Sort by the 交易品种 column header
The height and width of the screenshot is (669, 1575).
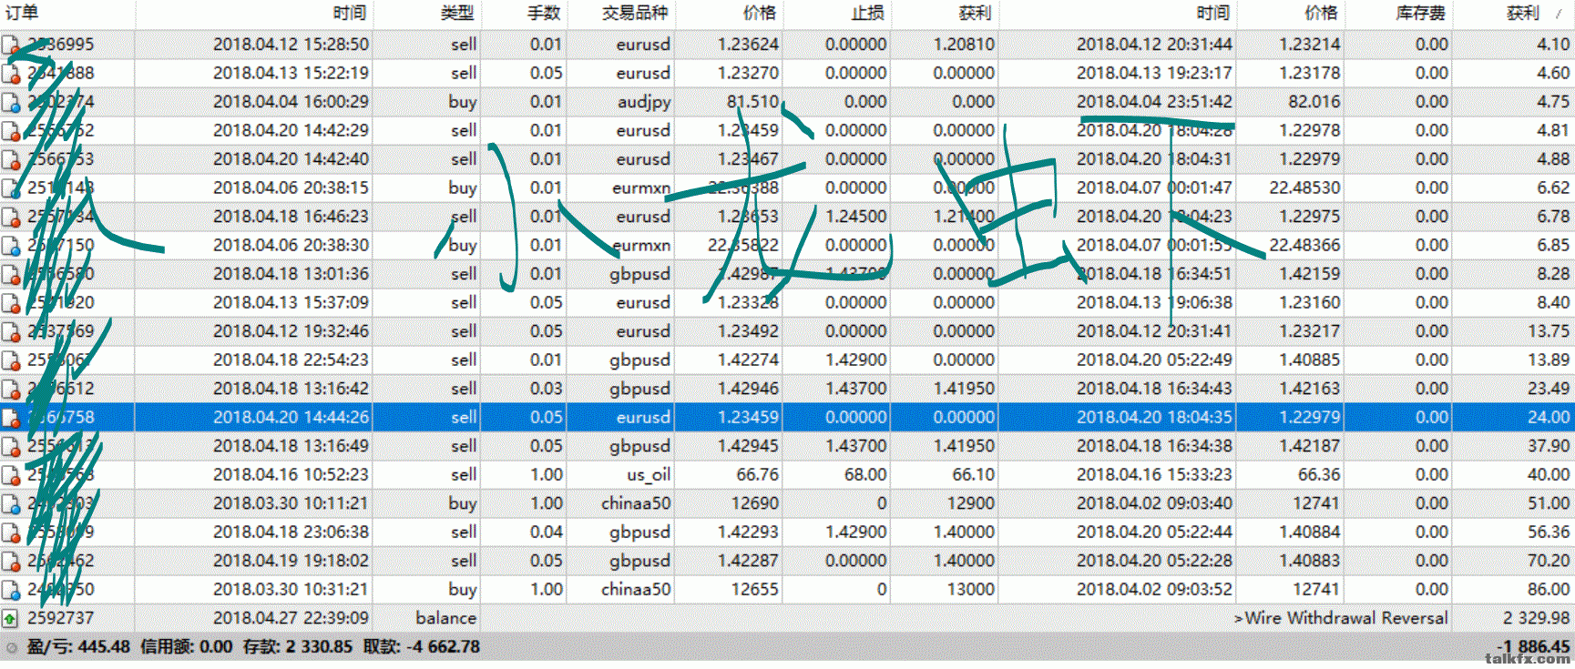click(x=635, y=13)
